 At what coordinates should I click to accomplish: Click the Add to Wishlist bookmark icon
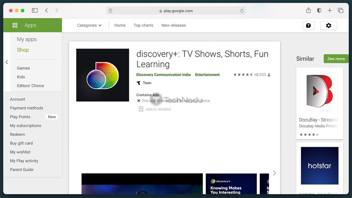pos(141,109)
